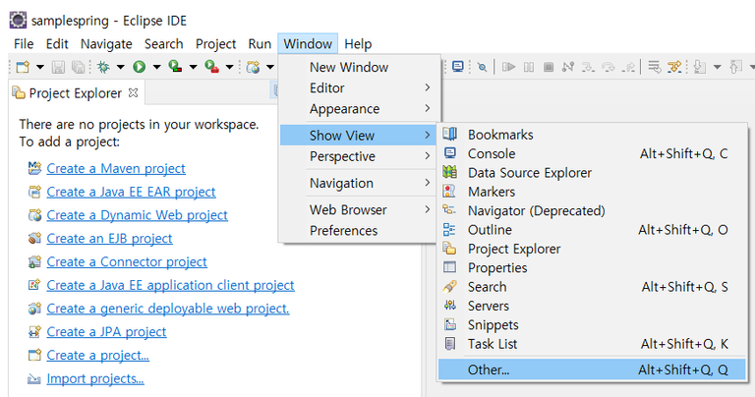The width and height of the screenshot is (755, 397).
Task: Open dropdown arrow next to Run icon
Action: (156, 67)
